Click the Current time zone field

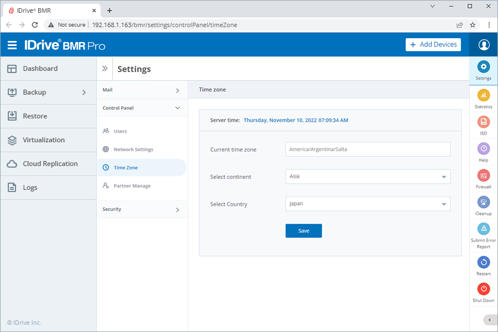(368, 149)
